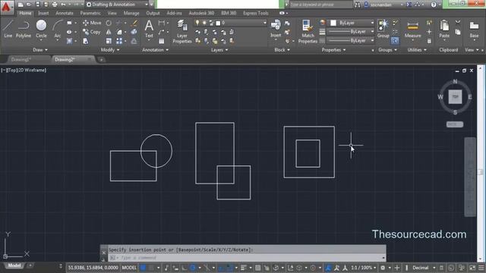Toggle layer 0 freeze sun icon
This screenshot has width=486, height=273.
click(x=204, y=23)
